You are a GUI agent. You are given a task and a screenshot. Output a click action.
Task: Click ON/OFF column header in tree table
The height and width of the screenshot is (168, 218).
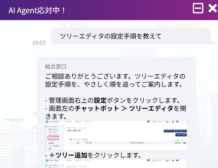coord(178,143)
